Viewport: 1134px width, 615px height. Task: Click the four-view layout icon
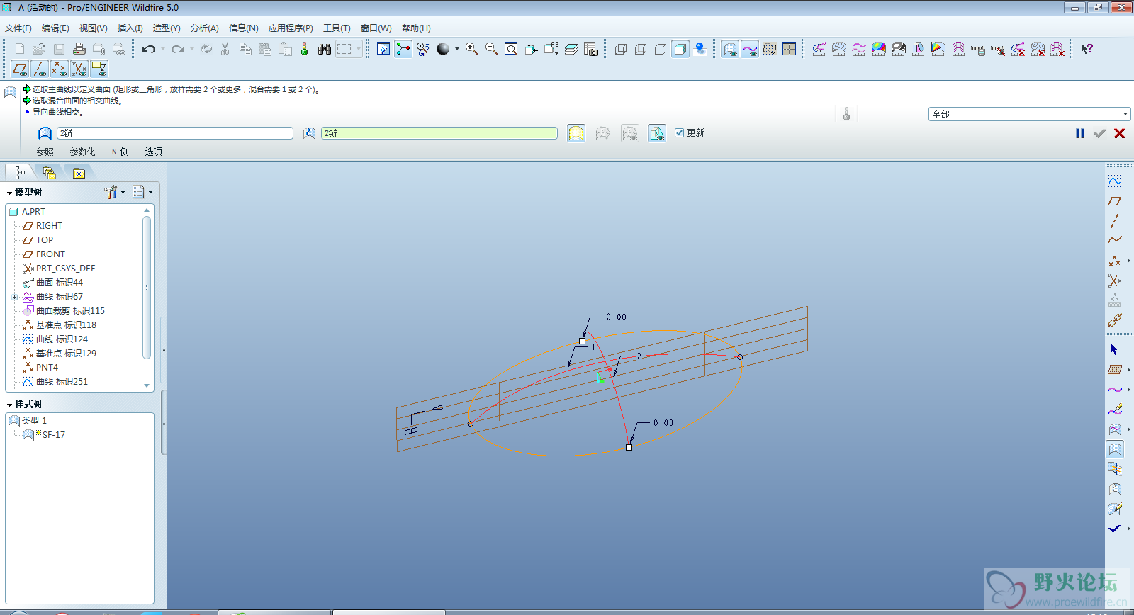click(790, 49)
